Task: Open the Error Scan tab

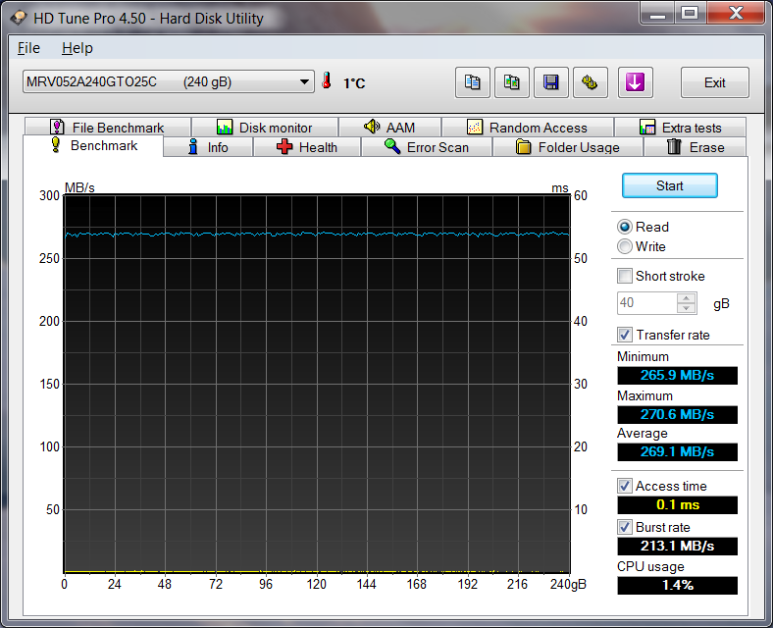Action: pyautogui.click(x=426, y=147)
